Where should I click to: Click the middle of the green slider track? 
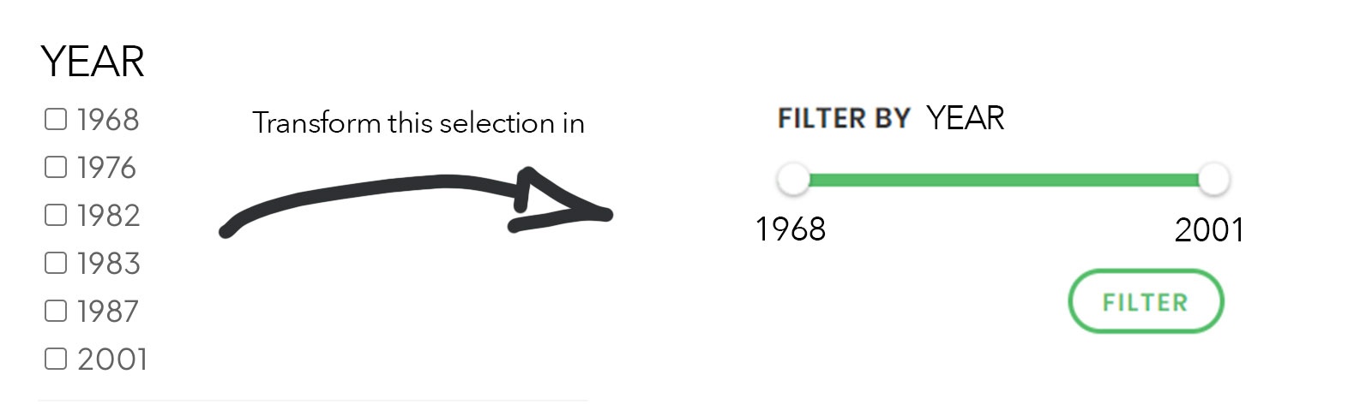click(1003, 180)
